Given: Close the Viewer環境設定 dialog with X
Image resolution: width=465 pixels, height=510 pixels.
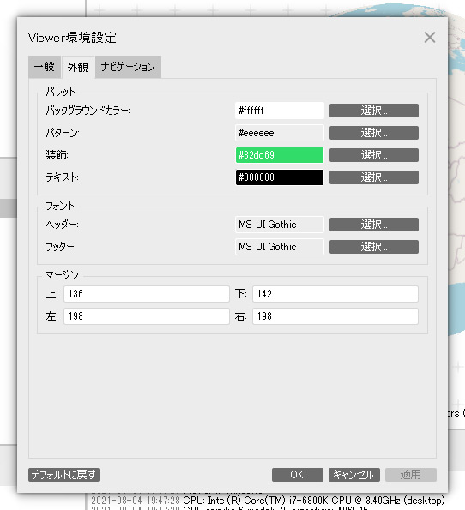Looking at the screenshot, I should point(430,38).
